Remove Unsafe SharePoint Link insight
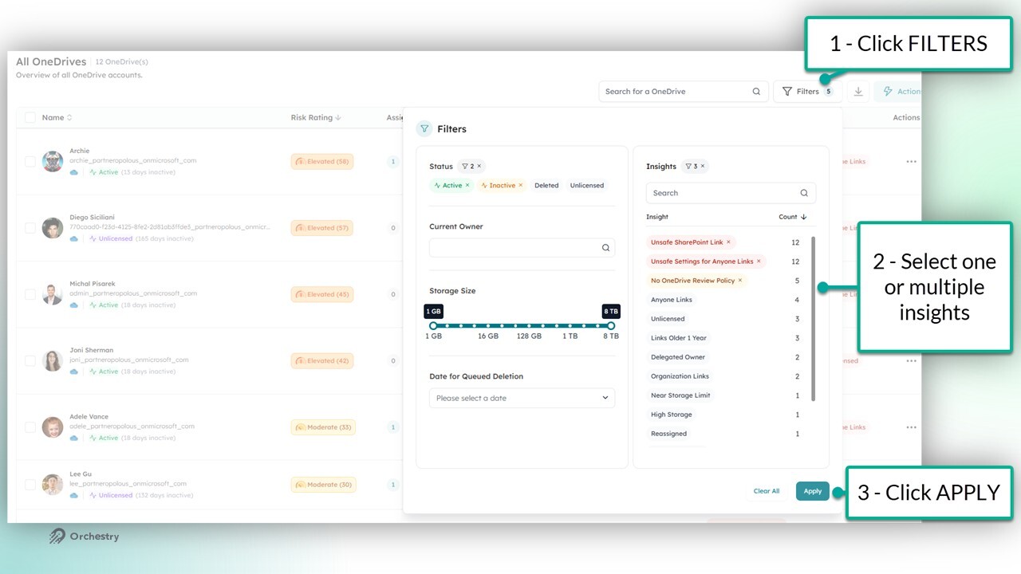This screenshot has height=574, width=1021. pyautogui.click(x=728, y=242)
